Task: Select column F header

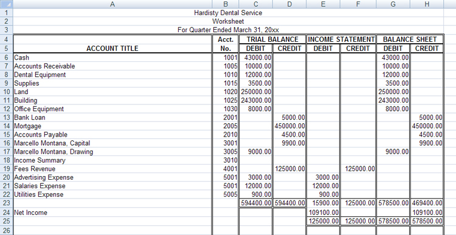Action: pyautogui.click(x=358, y=4)
